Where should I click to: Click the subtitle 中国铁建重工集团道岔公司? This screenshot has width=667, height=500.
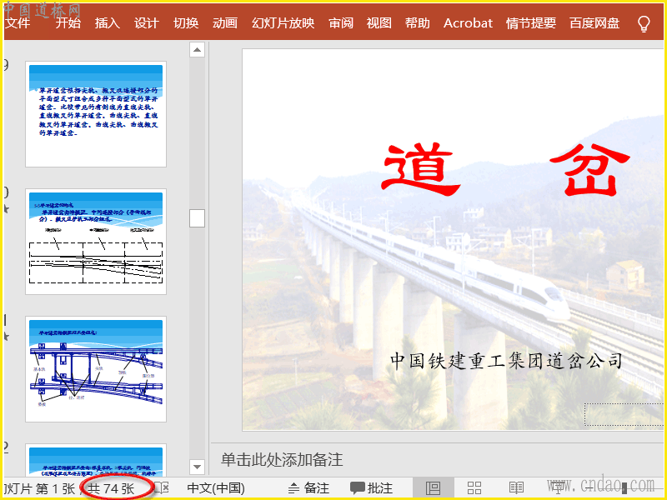click(507, 361)
